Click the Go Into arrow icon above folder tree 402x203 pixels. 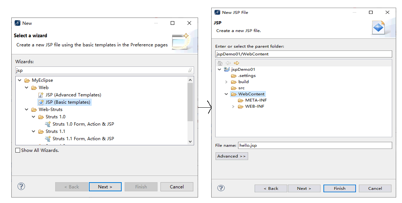pyautogui.click(x=236, y=63)
